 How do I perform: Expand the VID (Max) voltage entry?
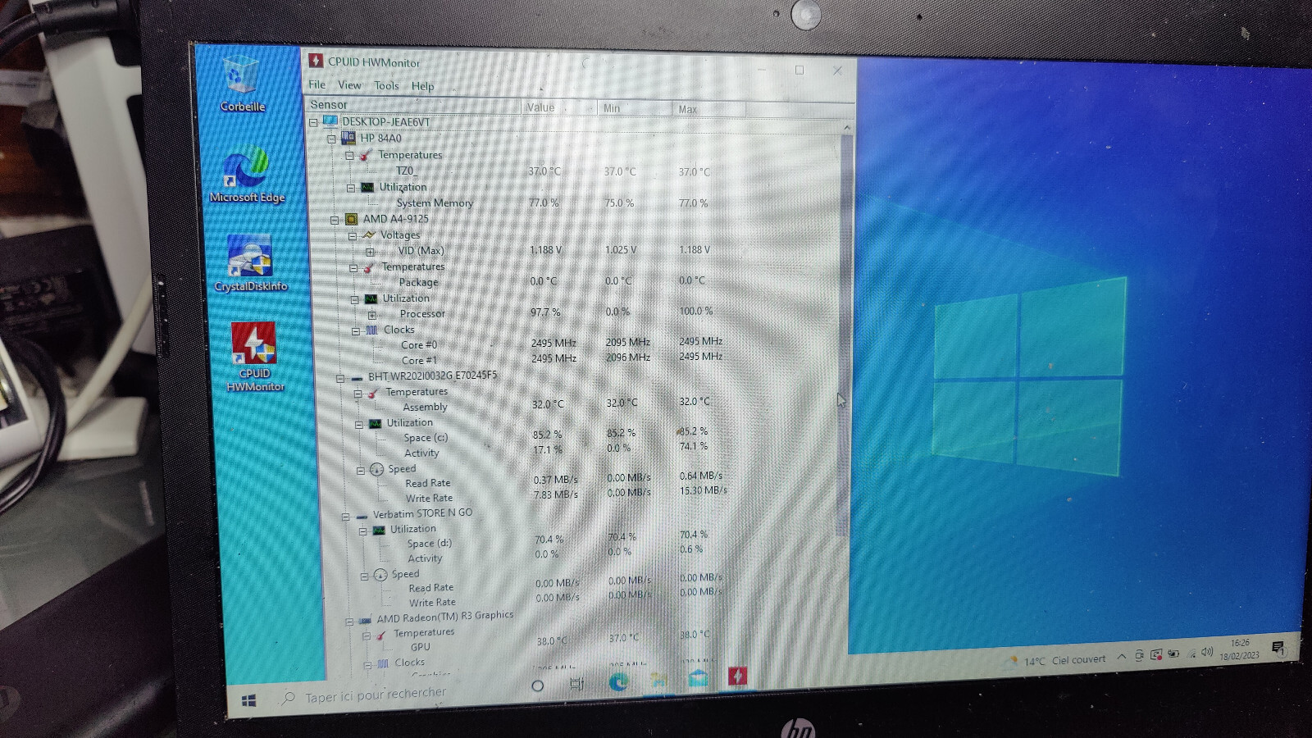tap(370, 252)
